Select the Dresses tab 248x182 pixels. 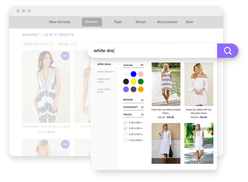(92, 22)
